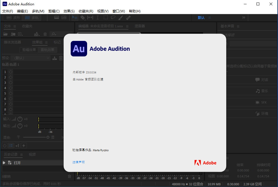
Task: Show the spectral pitch display
Action: pyautogui.click(x=64, y=17)
